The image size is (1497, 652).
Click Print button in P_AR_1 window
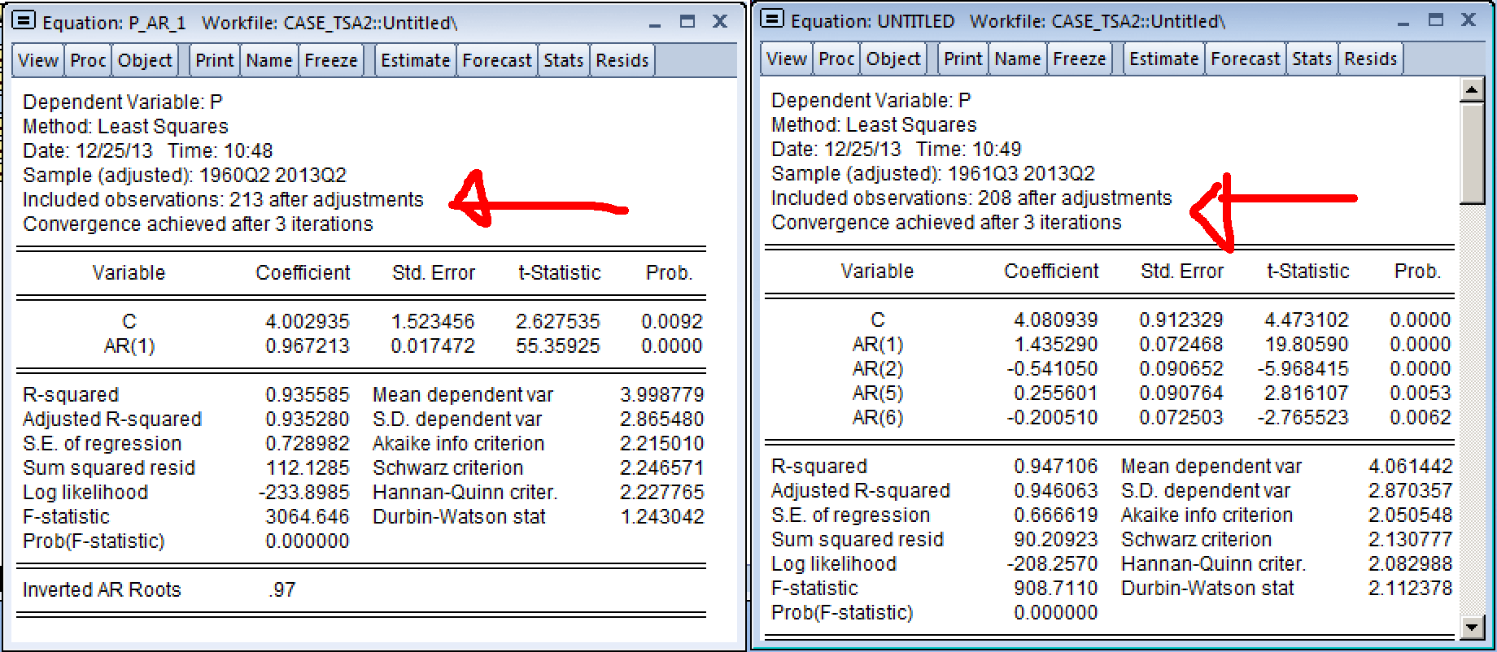[215, 60]
